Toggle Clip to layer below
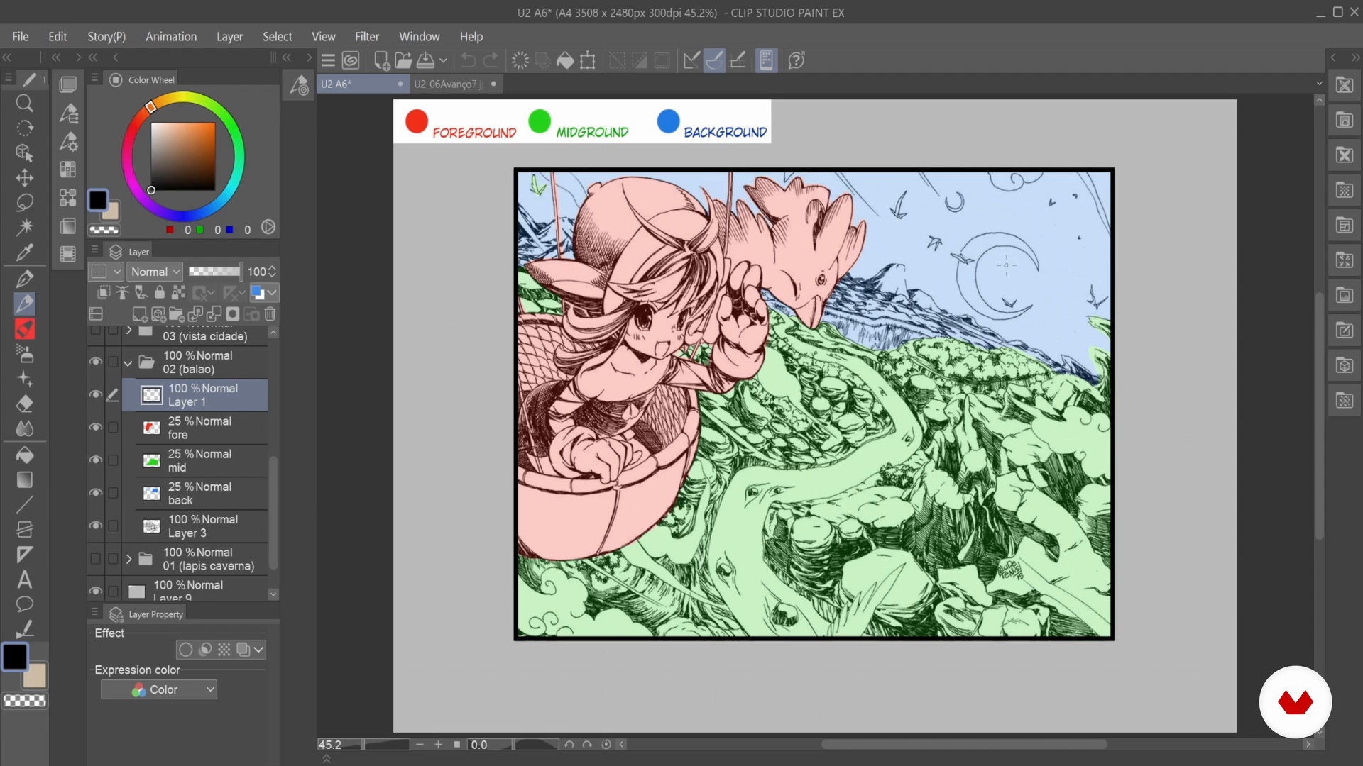The width and height of the screenshot is (1363, 766). [104, 292]
